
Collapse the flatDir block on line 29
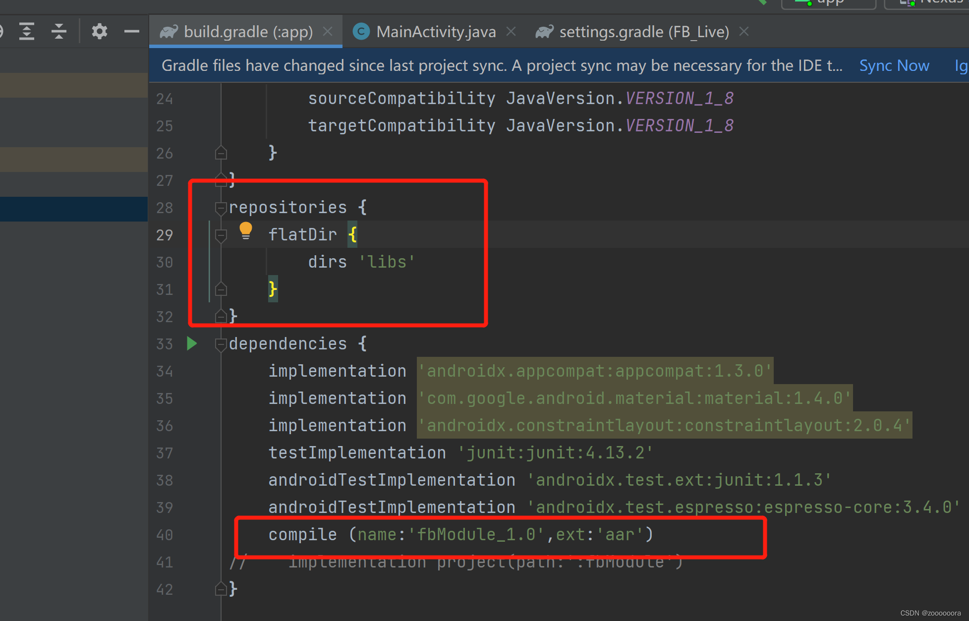(x=221, y=236)
